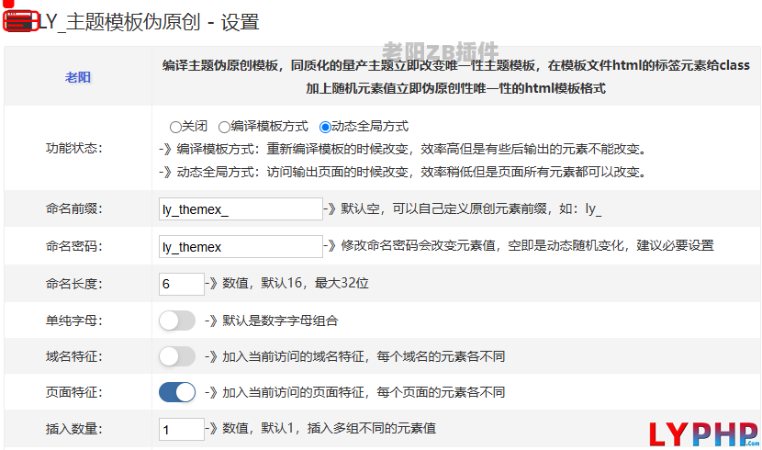Screen dimensions: 762x450
Task: Click the page heading LY_主题模板伪原创 - 设置
Action: (x=149, y=21)
